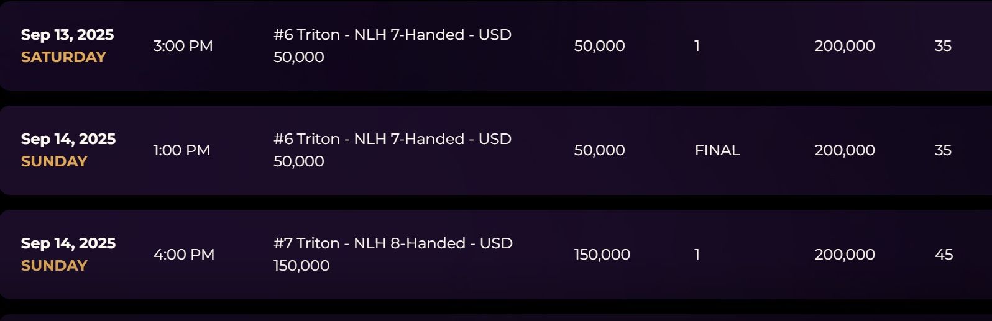The width and height of the screenshot is (992, 321).
Task: Click the 50,000 buy-in in the Saturday row
Action: 599,46
